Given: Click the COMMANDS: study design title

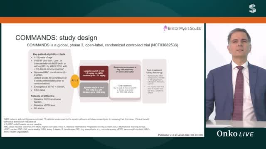Looking at the screenshot, I should (57, 38).
